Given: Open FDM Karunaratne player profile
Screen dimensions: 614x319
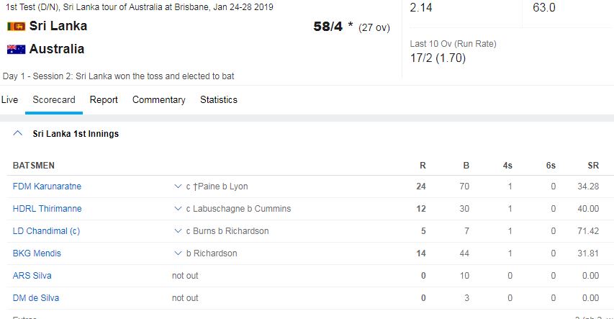Looking at the screenshot, I should 47,187.
